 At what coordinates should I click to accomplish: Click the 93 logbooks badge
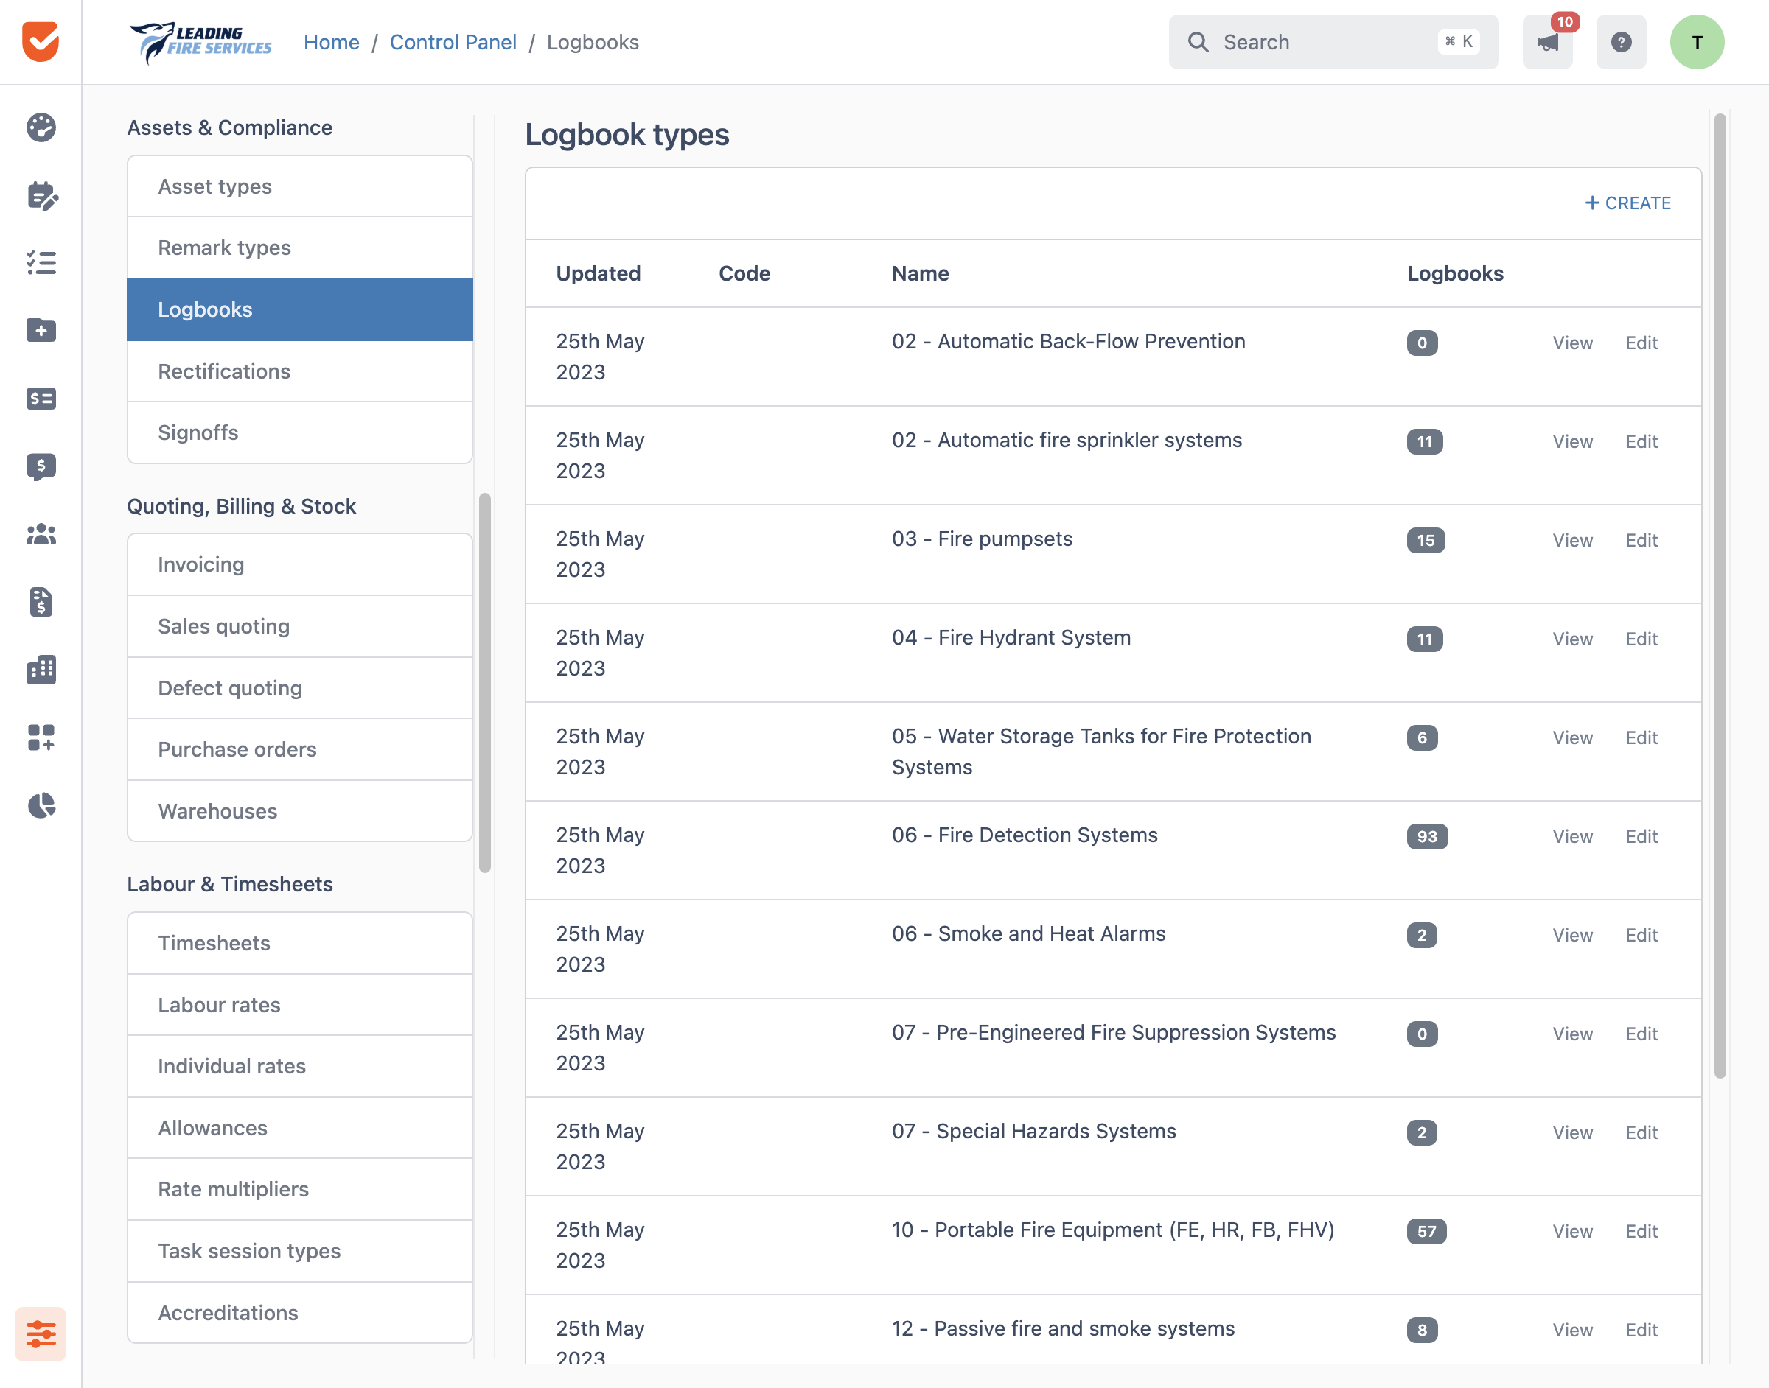(1428, 836)
